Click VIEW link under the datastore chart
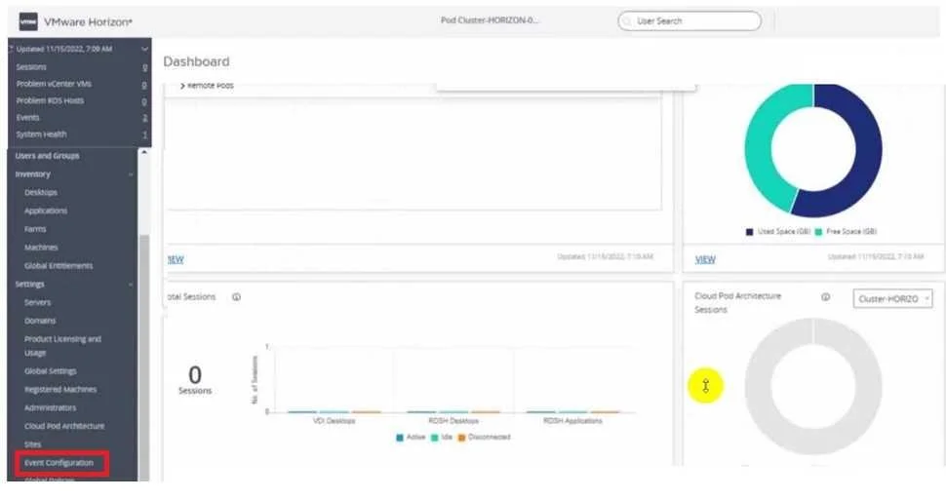 click(x=705, y=259)
